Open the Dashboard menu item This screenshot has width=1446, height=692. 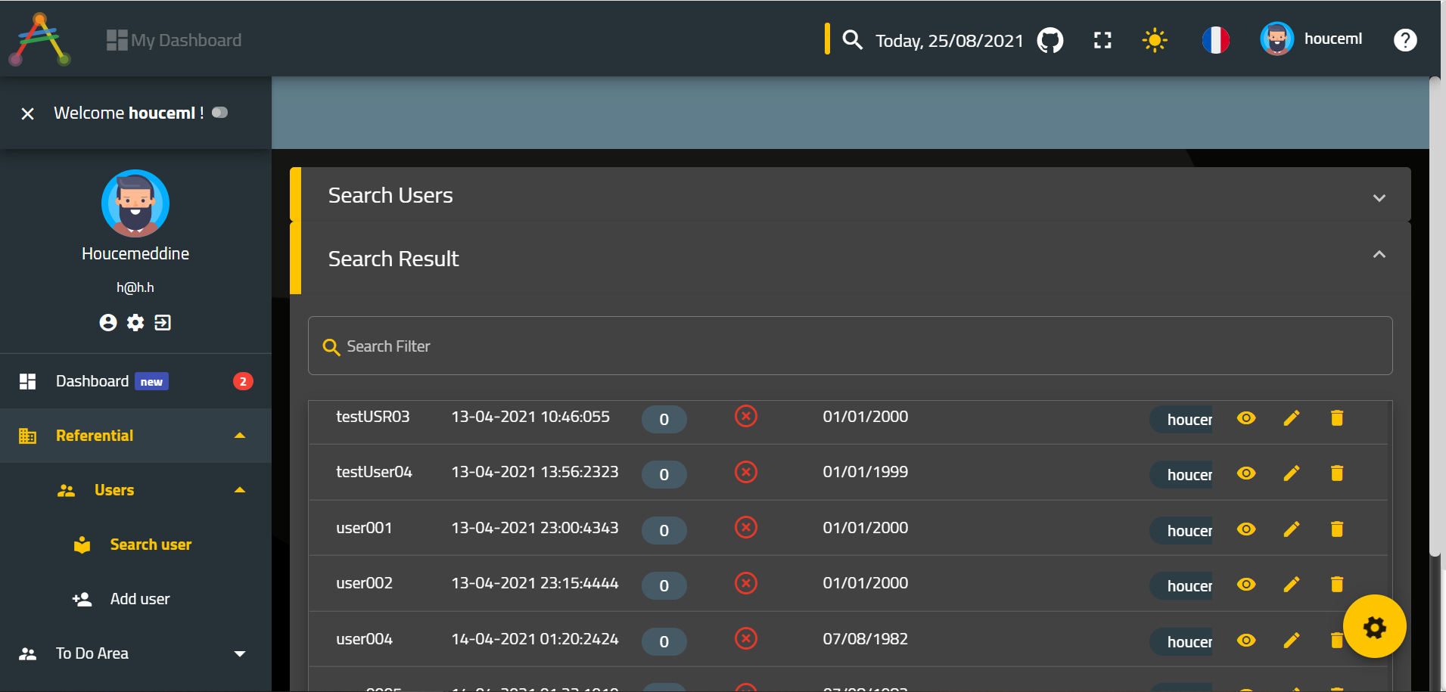point(92,381)
